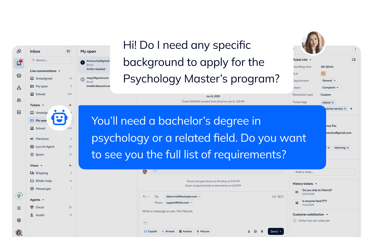Open text formatting with the A icon

249,231
